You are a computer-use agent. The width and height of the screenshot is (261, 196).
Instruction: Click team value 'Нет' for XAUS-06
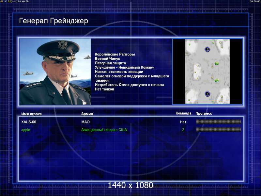pyautogui.click(x=183, y=122)
